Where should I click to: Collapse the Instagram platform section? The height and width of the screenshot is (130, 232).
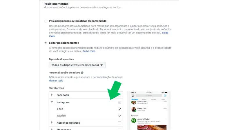(52, 102)
